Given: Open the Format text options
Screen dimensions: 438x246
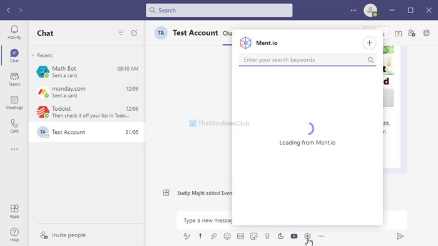Looking at the screenshot, I should [187, 236].
